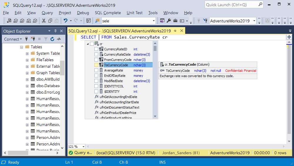Expand the FileTables folder
The image size is (294, 166).
click(x=27, y=60)
